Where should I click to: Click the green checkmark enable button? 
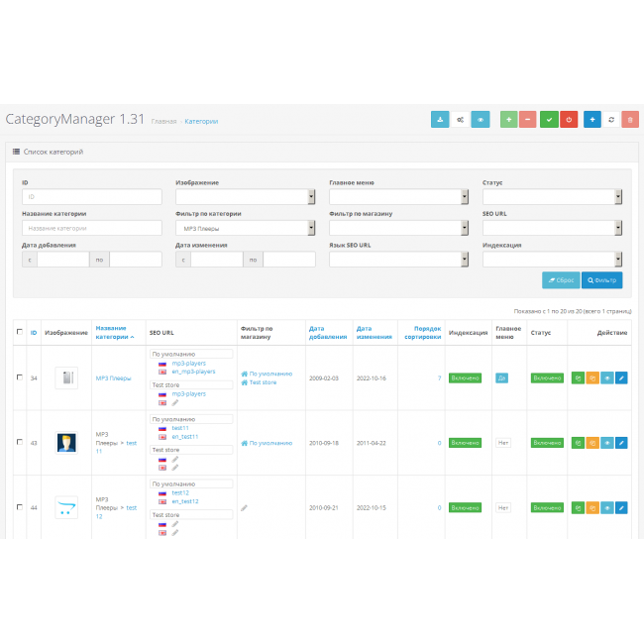pos(549,120)
